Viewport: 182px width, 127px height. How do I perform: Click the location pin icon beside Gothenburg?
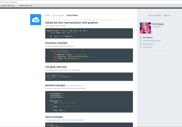[141, 41]
